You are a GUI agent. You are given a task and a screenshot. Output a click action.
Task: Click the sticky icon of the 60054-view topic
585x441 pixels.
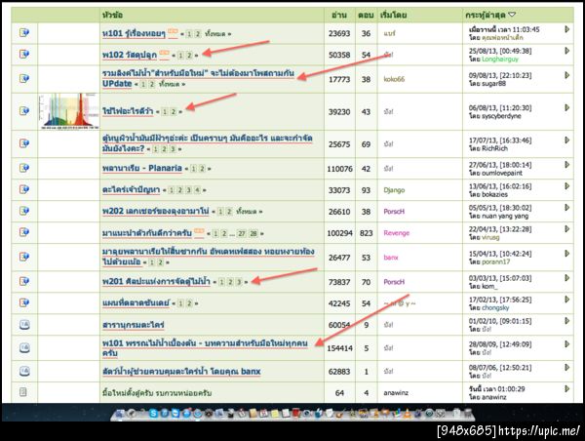[x=24, y=325]
